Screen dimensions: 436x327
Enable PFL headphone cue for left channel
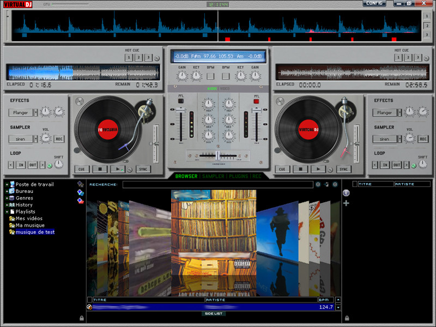click(181, 101)
